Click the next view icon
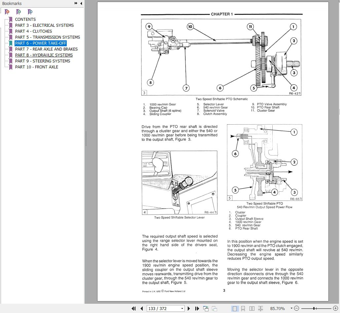This screenshot has width=340, height=313. [x=214, y=308]
